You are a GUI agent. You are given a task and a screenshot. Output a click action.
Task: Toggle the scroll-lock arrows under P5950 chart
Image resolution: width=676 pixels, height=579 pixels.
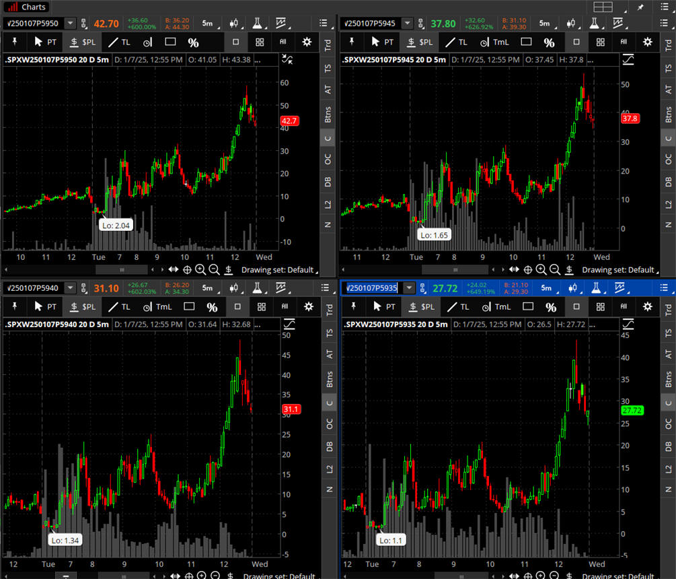click(174, 270)
